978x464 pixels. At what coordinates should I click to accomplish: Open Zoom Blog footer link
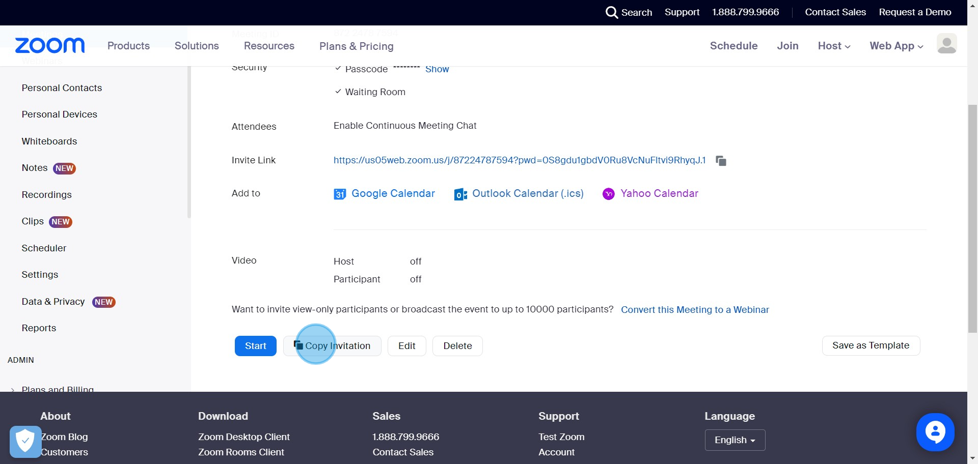[64, 437]
